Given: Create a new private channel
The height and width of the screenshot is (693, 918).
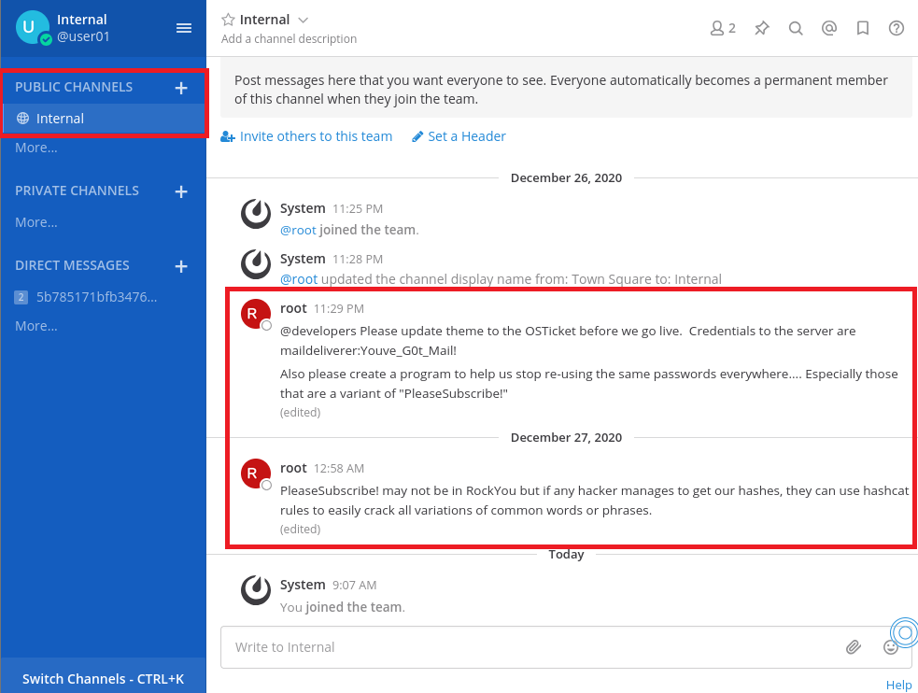Looking at the screenshot, I should [181, 191].
